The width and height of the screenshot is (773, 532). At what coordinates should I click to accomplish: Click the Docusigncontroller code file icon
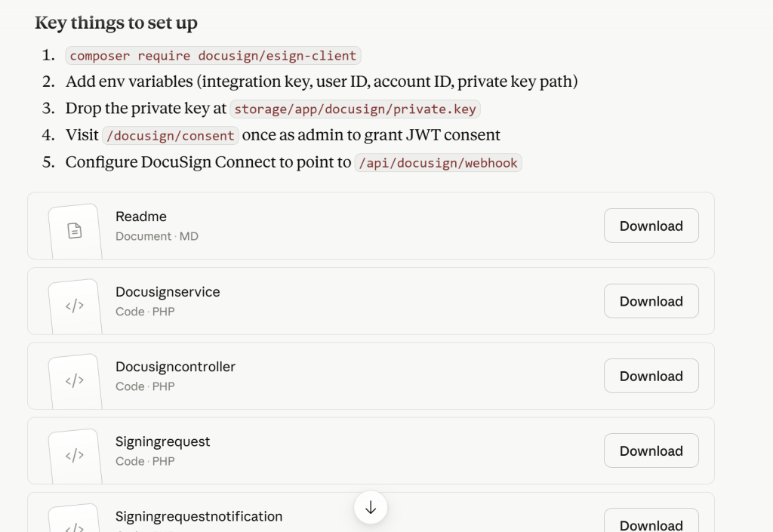[x=75, y=381]
